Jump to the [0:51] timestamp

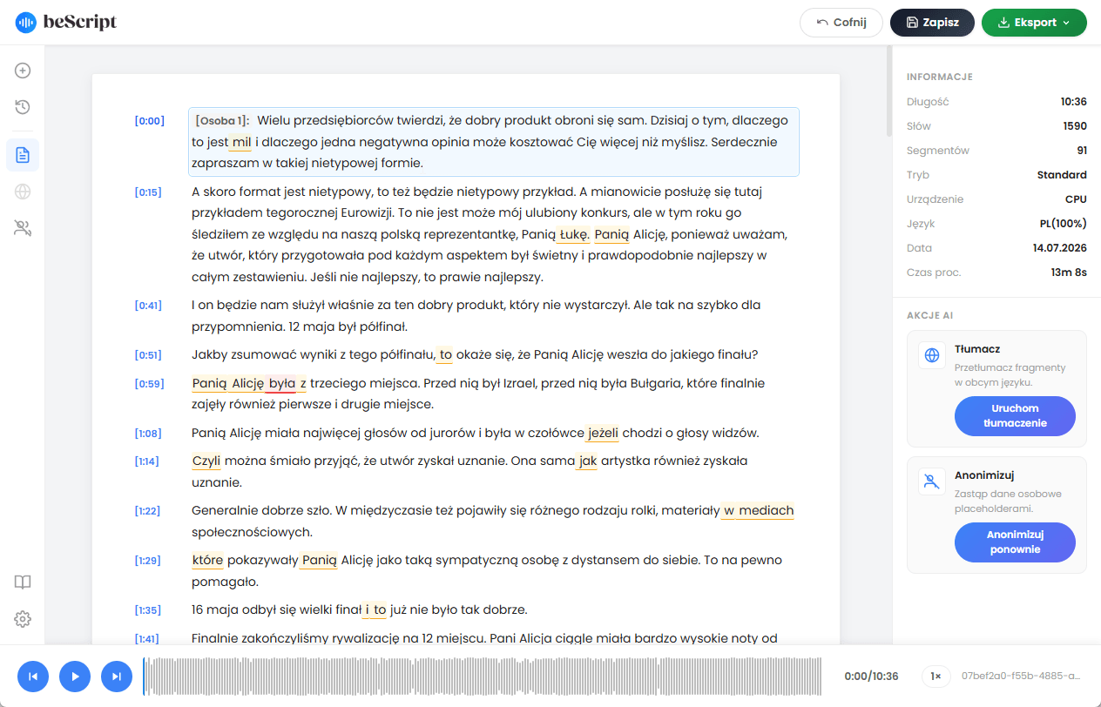[148, 355]
